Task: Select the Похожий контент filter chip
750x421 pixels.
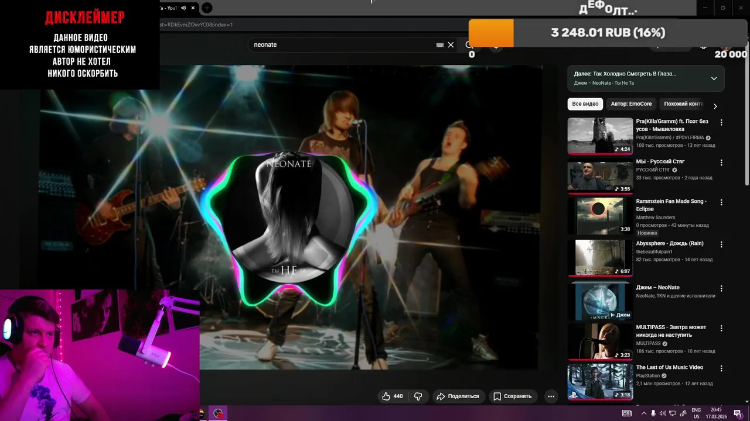Action: pos(681,104)
